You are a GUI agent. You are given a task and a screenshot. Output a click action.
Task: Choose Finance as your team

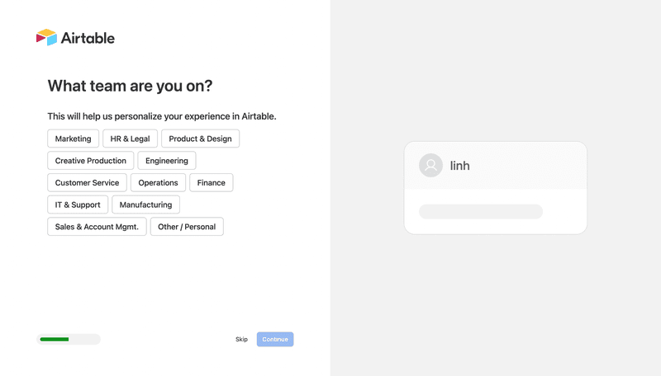[212, 182]
